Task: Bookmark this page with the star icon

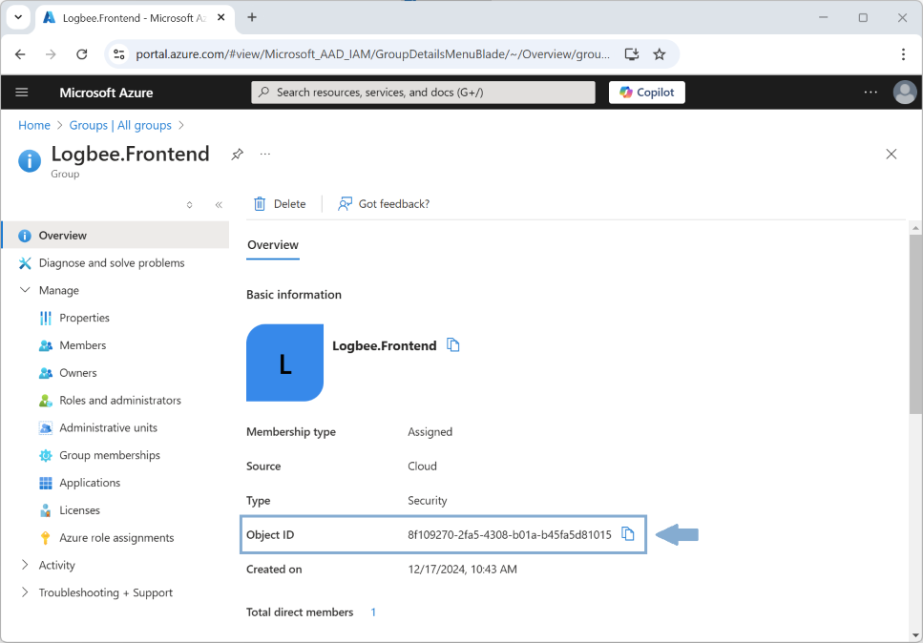Action: point(660,54)
